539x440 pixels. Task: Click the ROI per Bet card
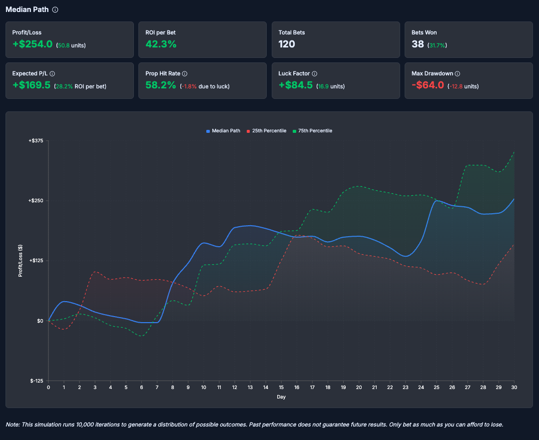202,39
